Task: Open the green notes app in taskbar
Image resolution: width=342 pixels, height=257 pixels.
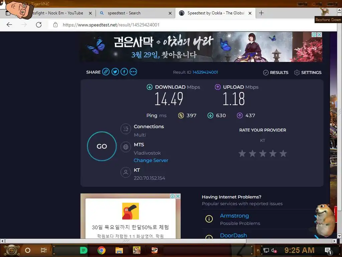Action: tap(83, 250)
